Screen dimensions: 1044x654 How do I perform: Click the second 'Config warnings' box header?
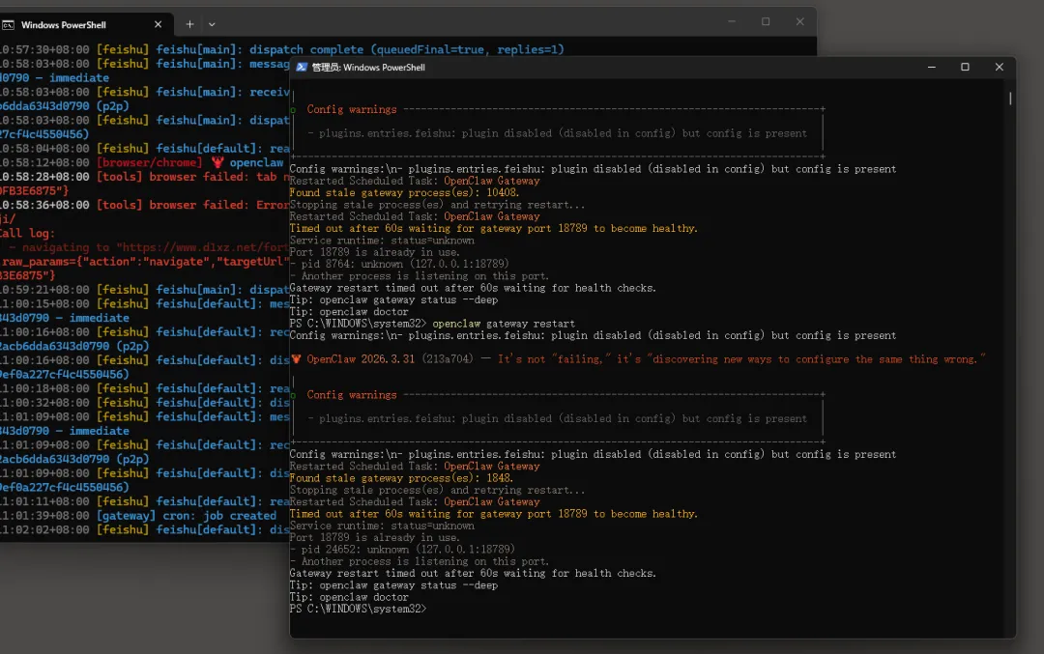click(352, 395)
